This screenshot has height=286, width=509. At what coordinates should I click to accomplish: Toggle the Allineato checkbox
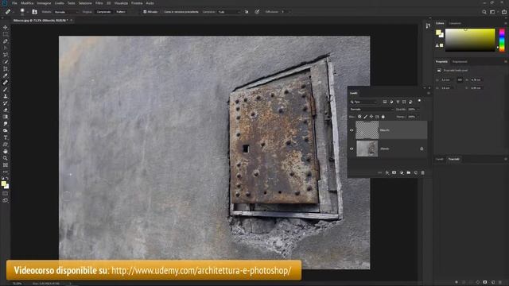[x=145, y=12]
